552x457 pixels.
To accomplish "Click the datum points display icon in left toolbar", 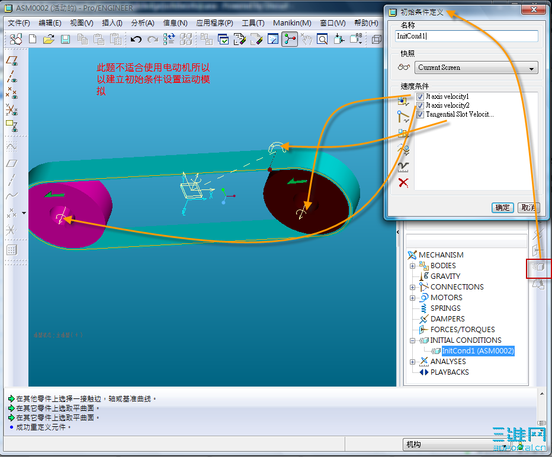I will (x=12, y=93).
